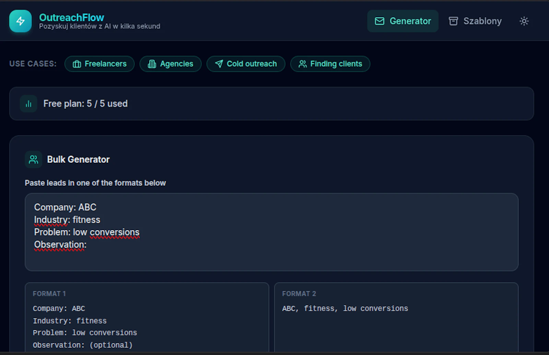The image size is (549, 355).
Task: Select the Agencies use case
Action: point(171,64)
